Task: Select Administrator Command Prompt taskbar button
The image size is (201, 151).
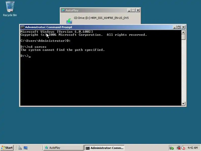Action: [x=104, y=148]
